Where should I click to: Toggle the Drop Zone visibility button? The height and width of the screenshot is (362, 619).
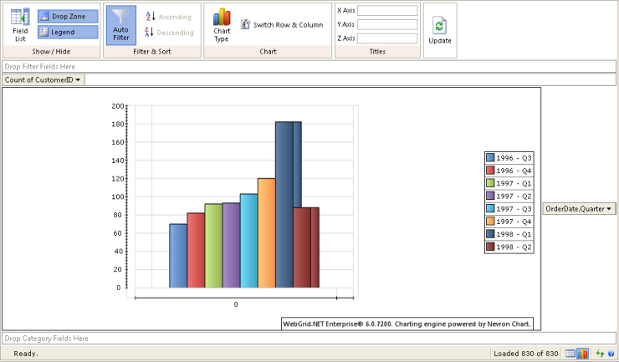pos(68,17)
